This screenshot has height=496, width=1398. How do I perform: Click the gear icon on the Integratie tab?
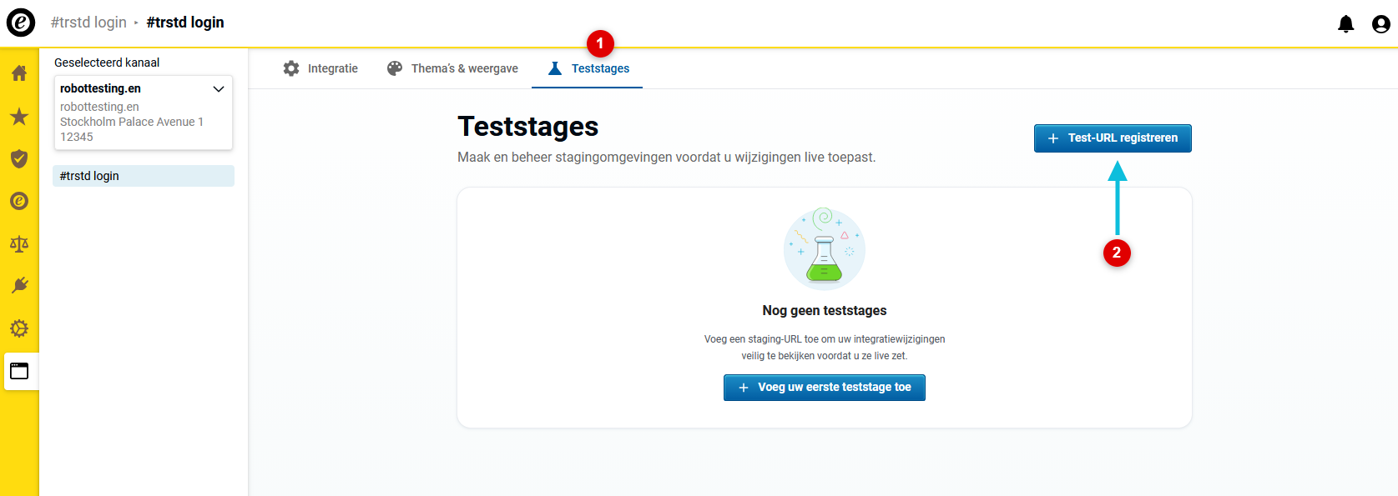(291, 68)
